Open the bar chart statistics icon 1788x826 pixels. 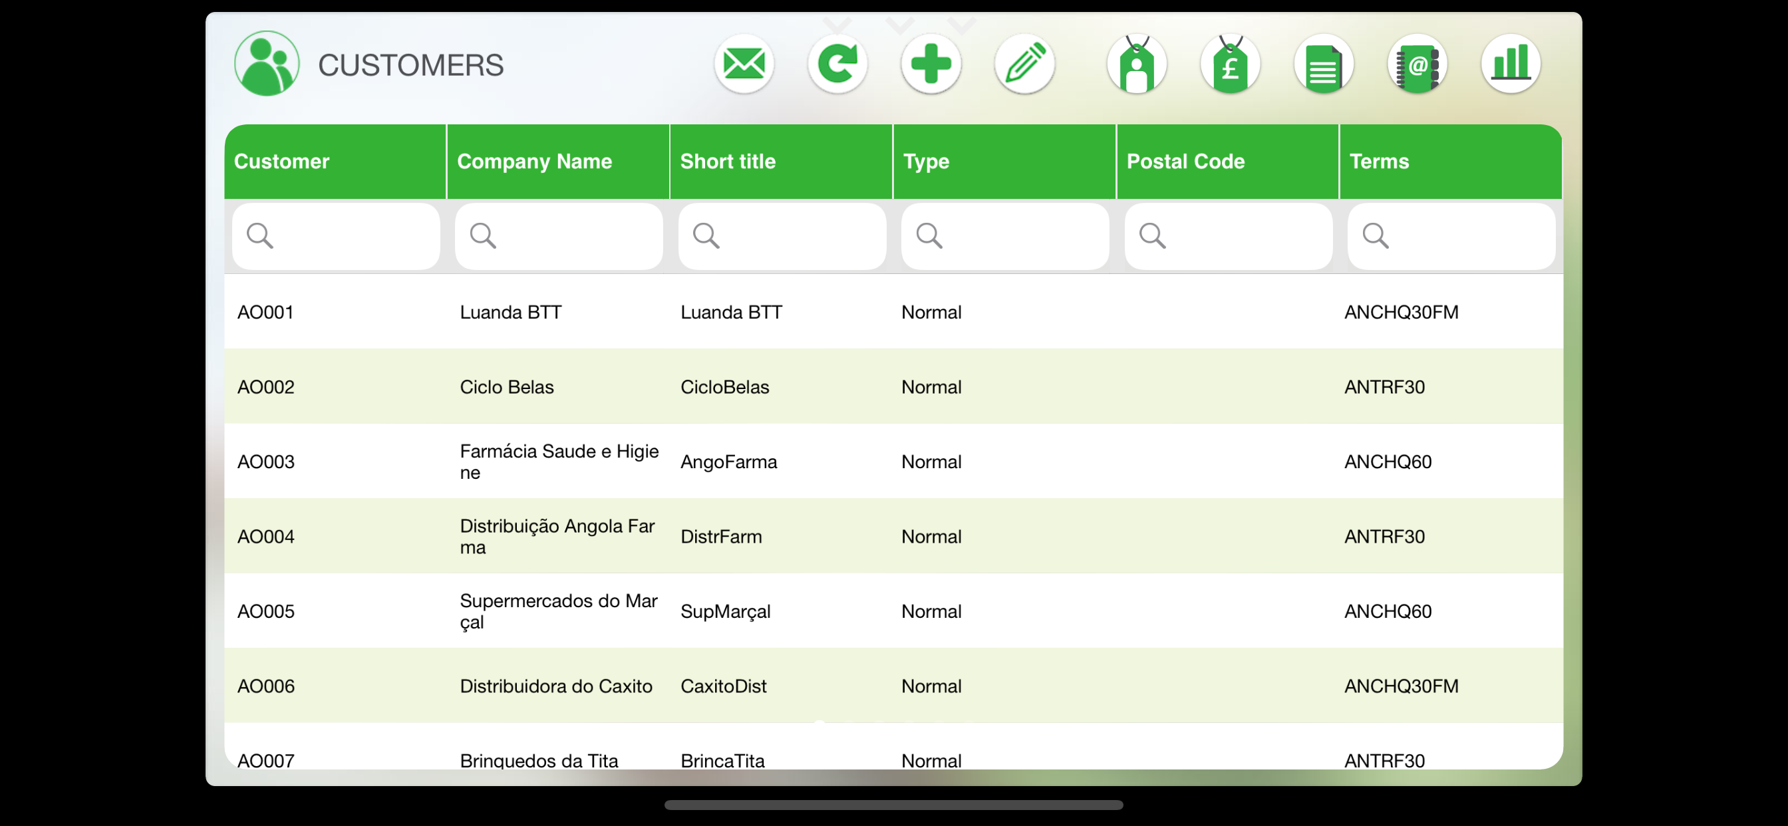click(1511, 65)
